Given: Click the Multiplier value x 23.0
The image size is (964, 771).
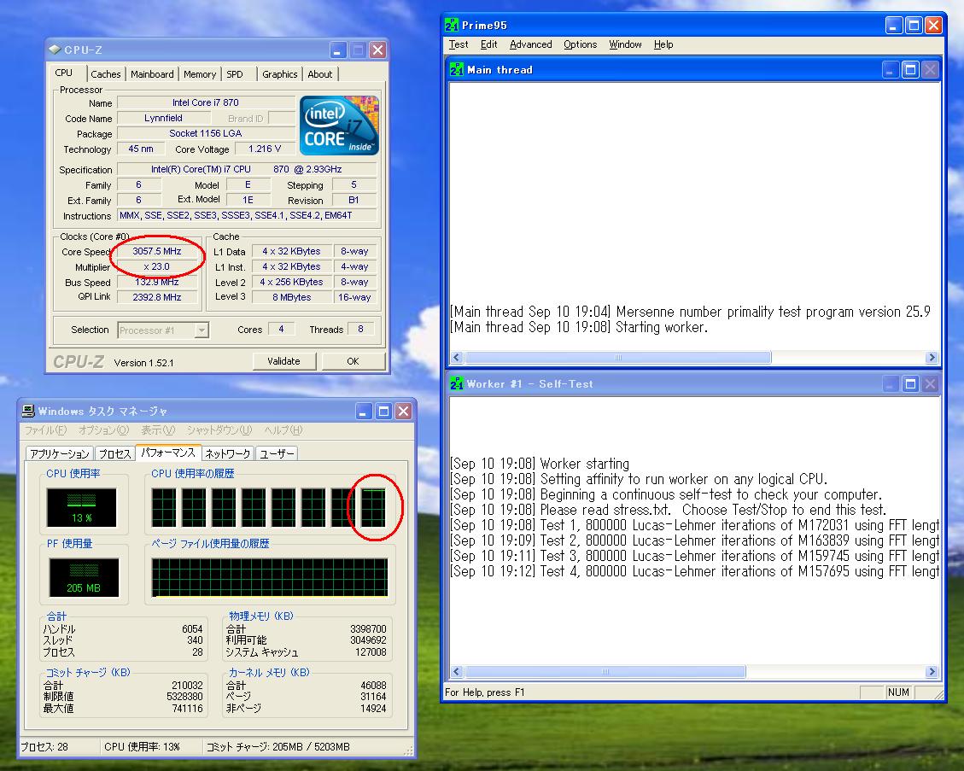Looking at the screenshot, I should point(157,267).
